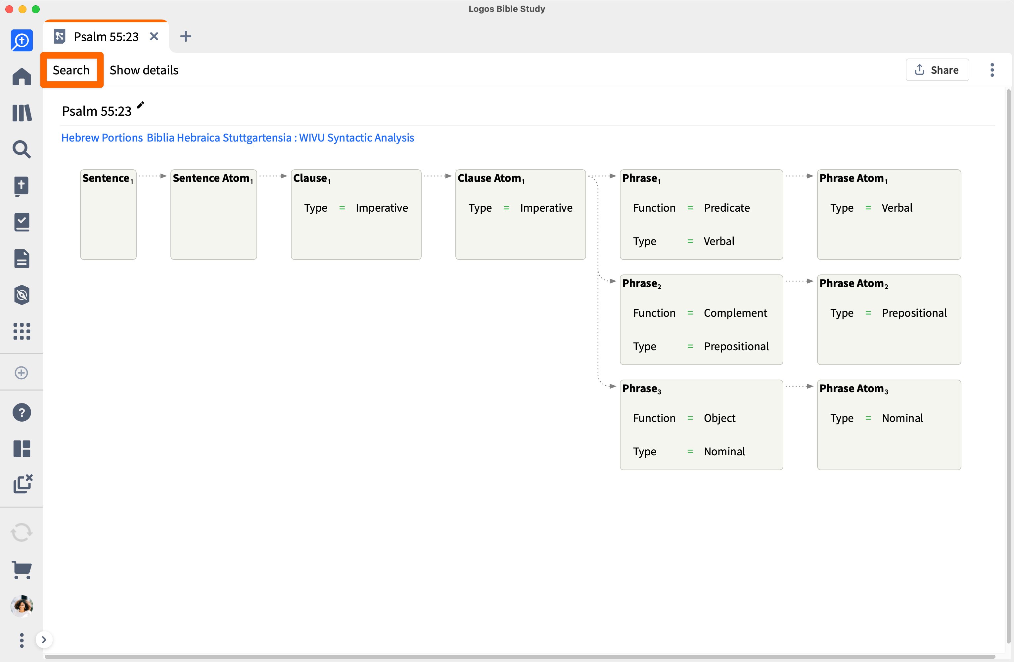Open Biblia Hebraica Stuttgartensia WIVU link
The height and width of the screenshot is (662, 1014).
click(x=280, y=138)
